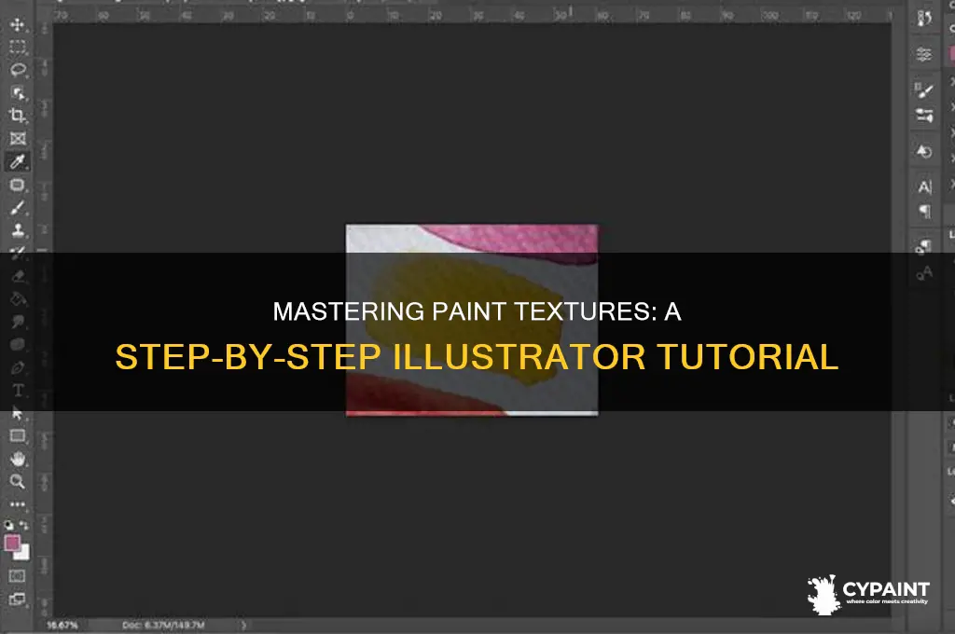Open the three-dots Edit Toolbar menu
Screen dimensions: 955x634
click(x=17, y=503)
